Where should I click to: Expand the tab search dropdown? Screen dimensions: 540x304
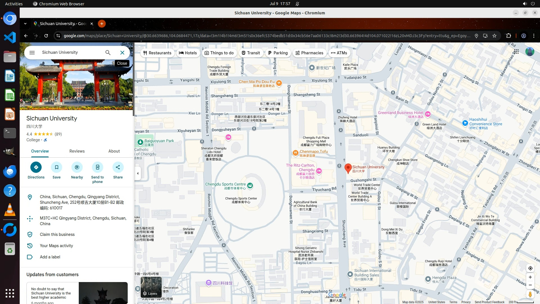coord(25,24)
